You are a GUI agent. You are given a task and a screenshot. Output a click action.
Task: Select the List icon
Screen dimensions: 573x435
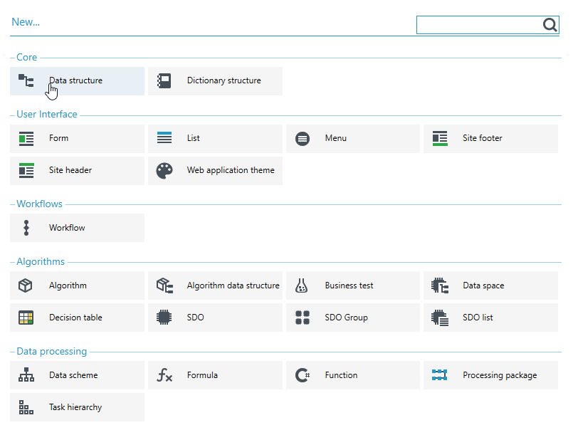(x=164, y=138)
